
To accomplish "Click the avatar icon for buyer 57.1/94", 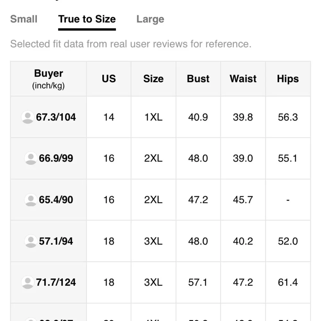I will [31, 241].
